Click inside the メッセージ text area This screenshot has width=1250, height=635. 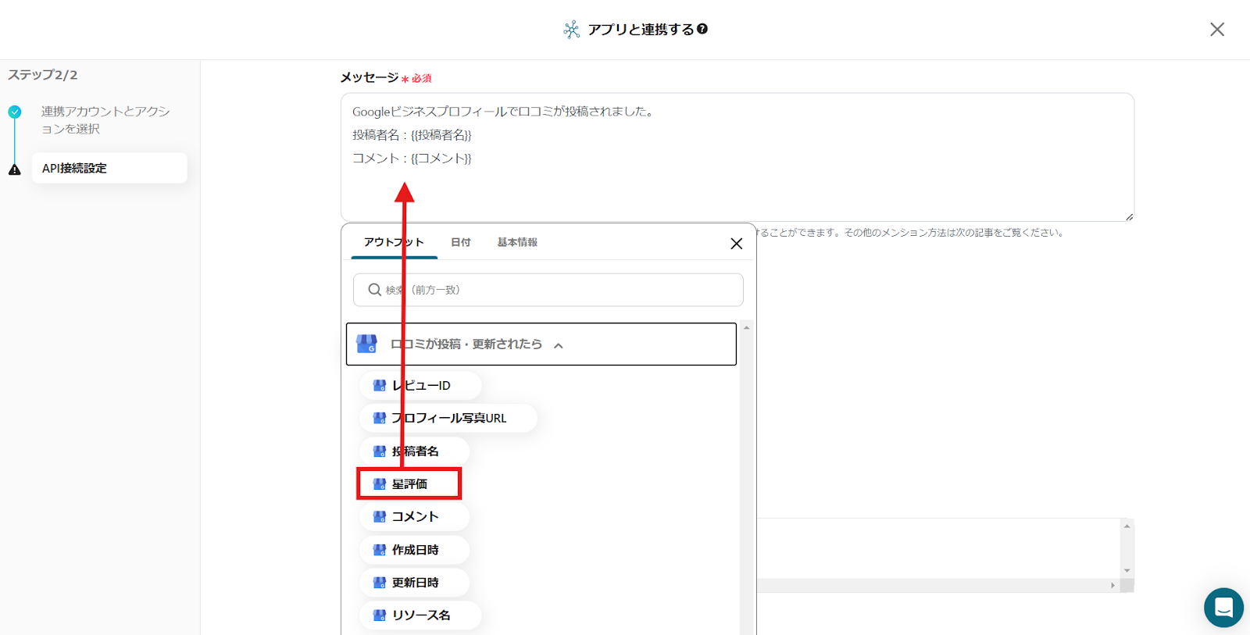[737, 187]
